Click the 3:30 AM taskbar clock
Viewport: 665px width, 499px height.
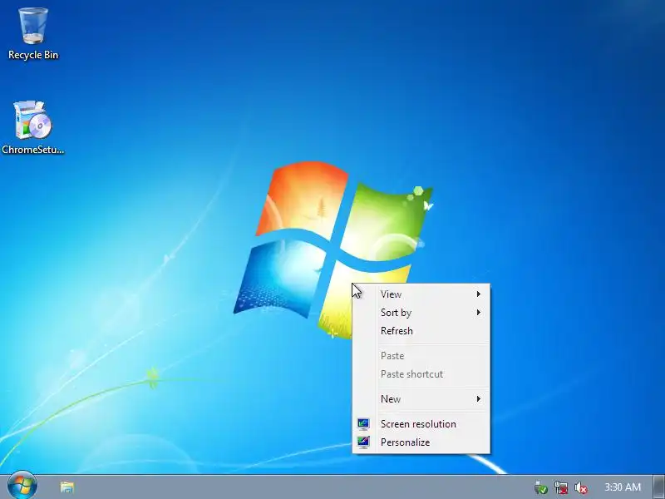click(622, 487)
